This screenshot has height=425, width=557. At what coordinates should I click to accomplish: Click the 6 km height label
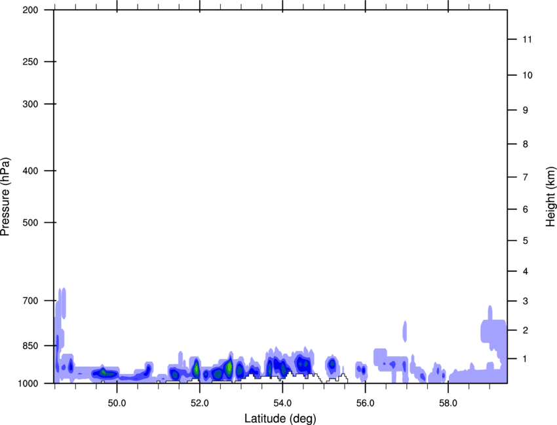coord(526,209)
